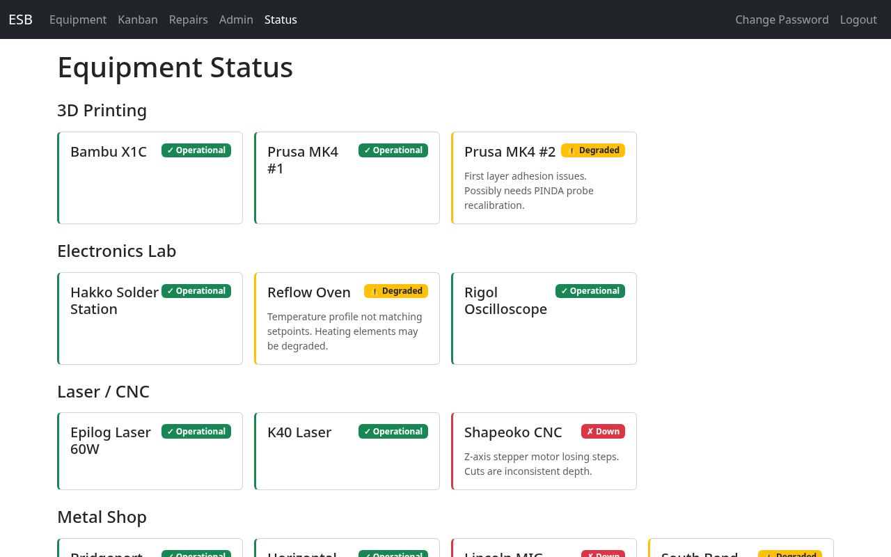Switch to the Kanban view
891x557 pixels.
point(137,19)
